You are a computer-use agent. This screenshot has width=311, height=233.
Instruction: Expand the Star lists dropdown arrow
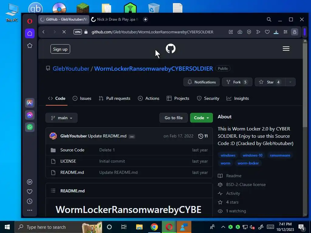pos(290,82)
